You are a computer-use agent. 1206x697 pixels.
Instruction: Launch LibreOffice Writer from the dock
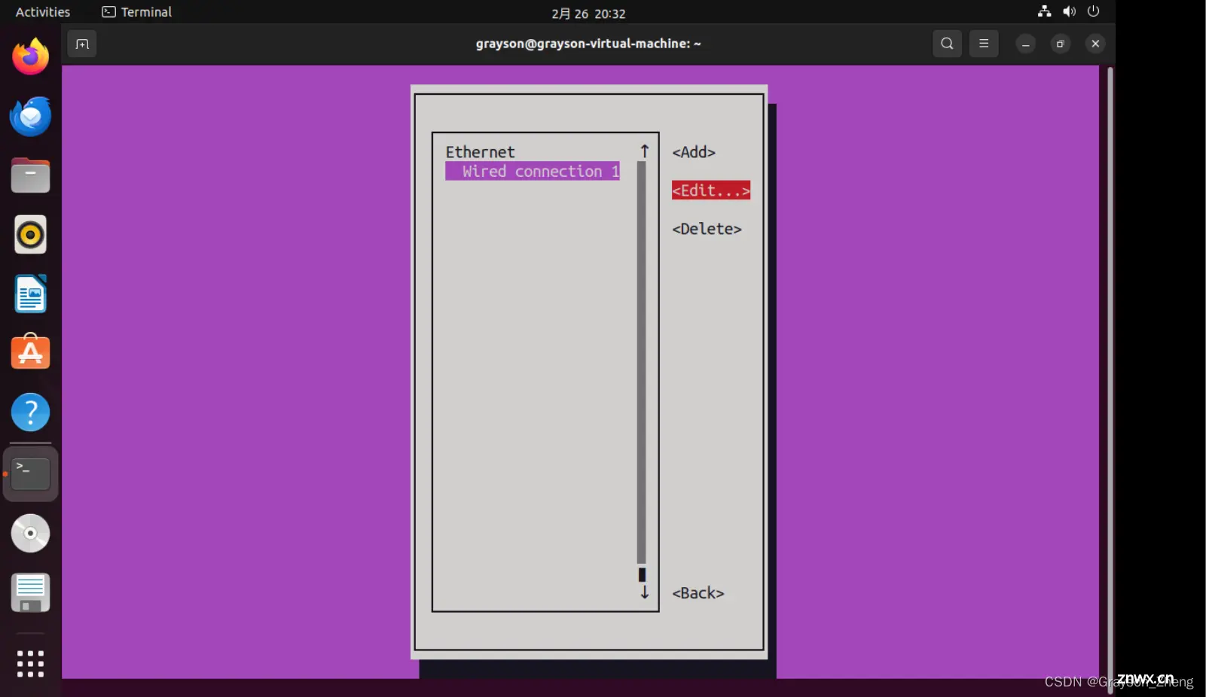30,294
